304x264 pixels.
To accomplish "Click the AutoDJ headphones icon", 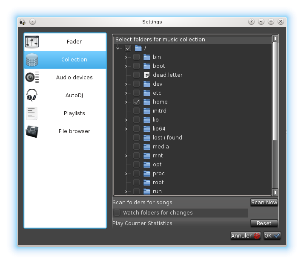I will [32, 95].
